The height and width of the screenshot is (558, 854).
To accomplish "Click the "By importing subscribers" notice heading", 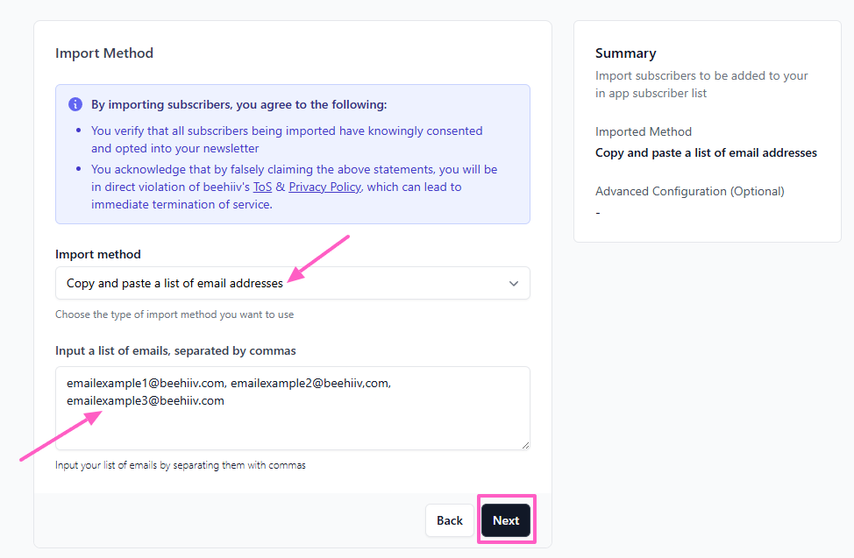I will (238, 104).
